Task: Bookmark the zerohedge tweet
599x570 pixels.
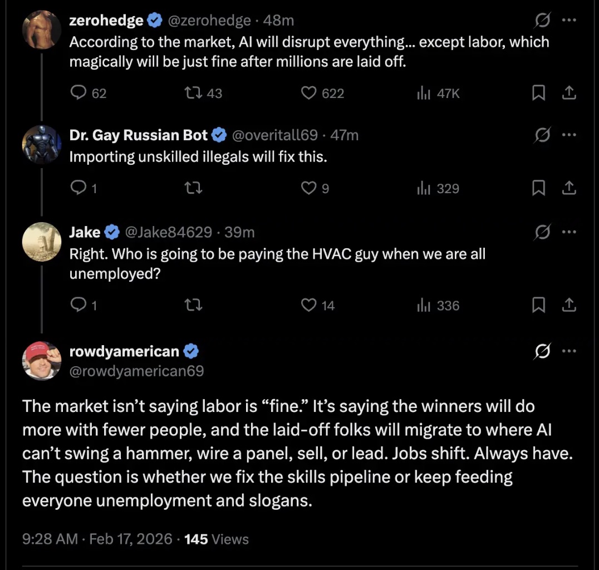Action: click(x=538, y=93)
